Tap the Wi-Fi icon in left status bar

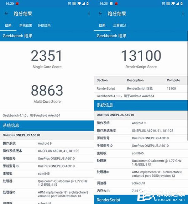click(x=79, y=3)
